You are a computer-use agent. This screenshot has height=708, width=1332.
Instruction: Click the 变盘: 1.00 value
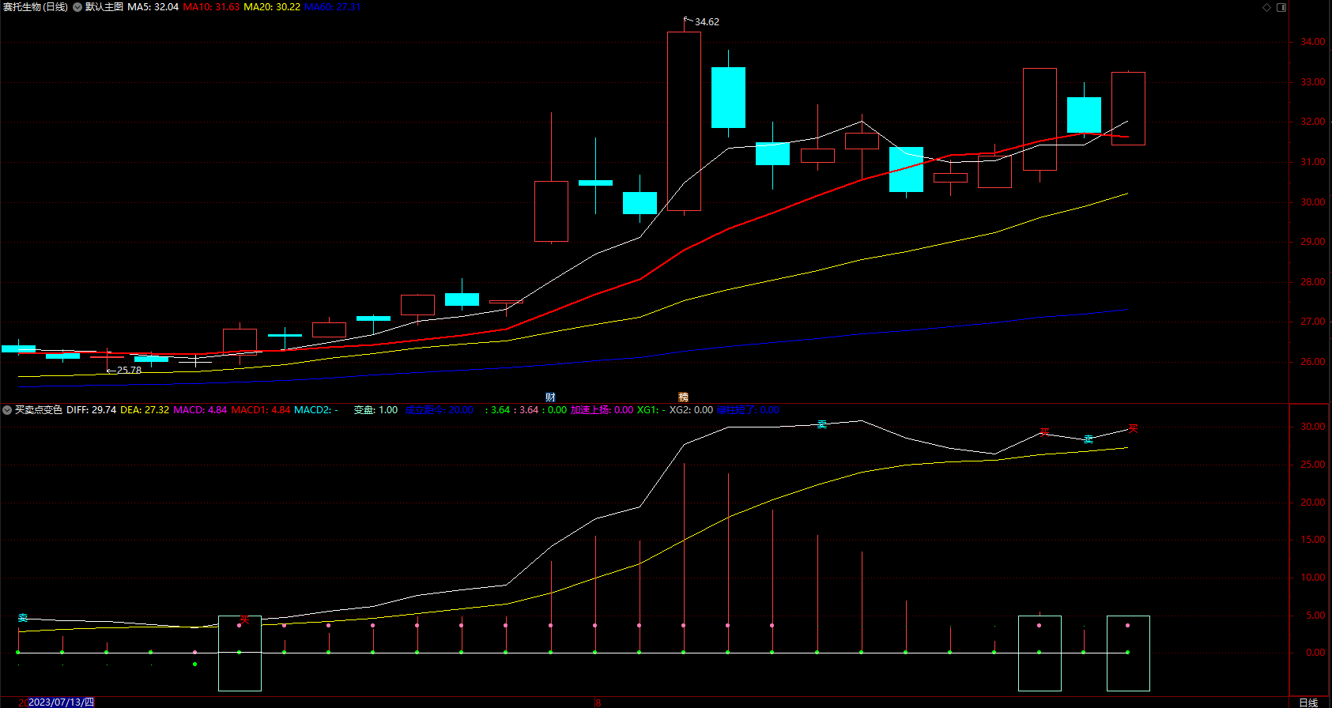pos(375,410)
